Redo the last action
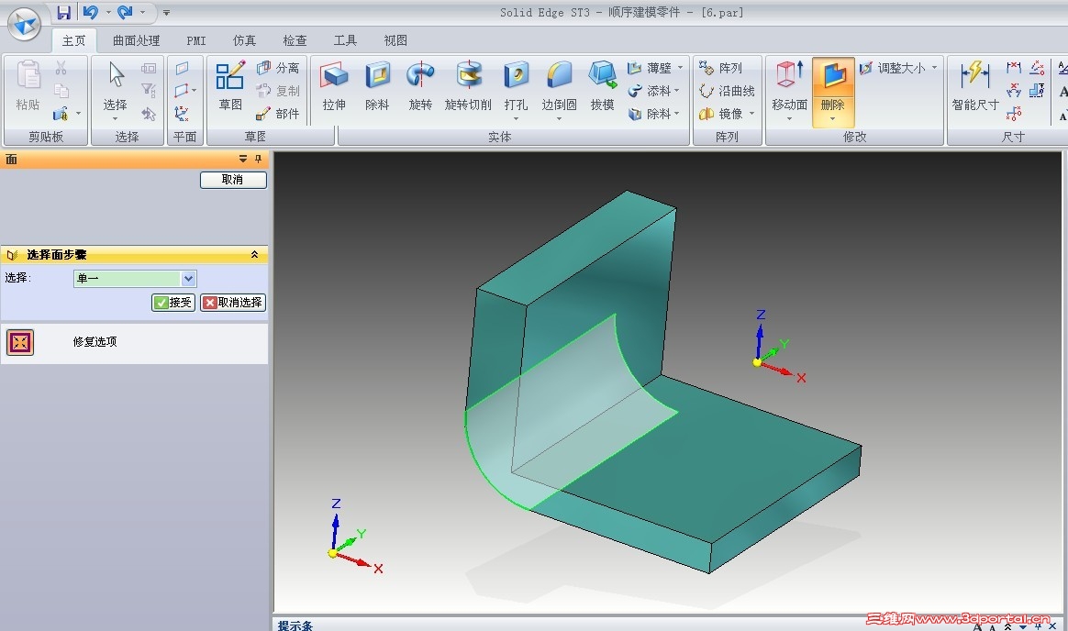 [x=126, y=12]
